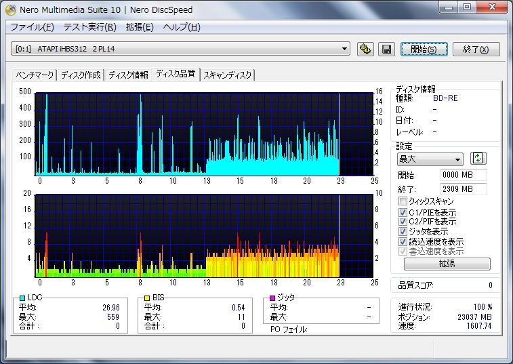This screenshot has width=513, height=364.
Task: Select the ディスク品質 tab
Action: coord(176,74)
